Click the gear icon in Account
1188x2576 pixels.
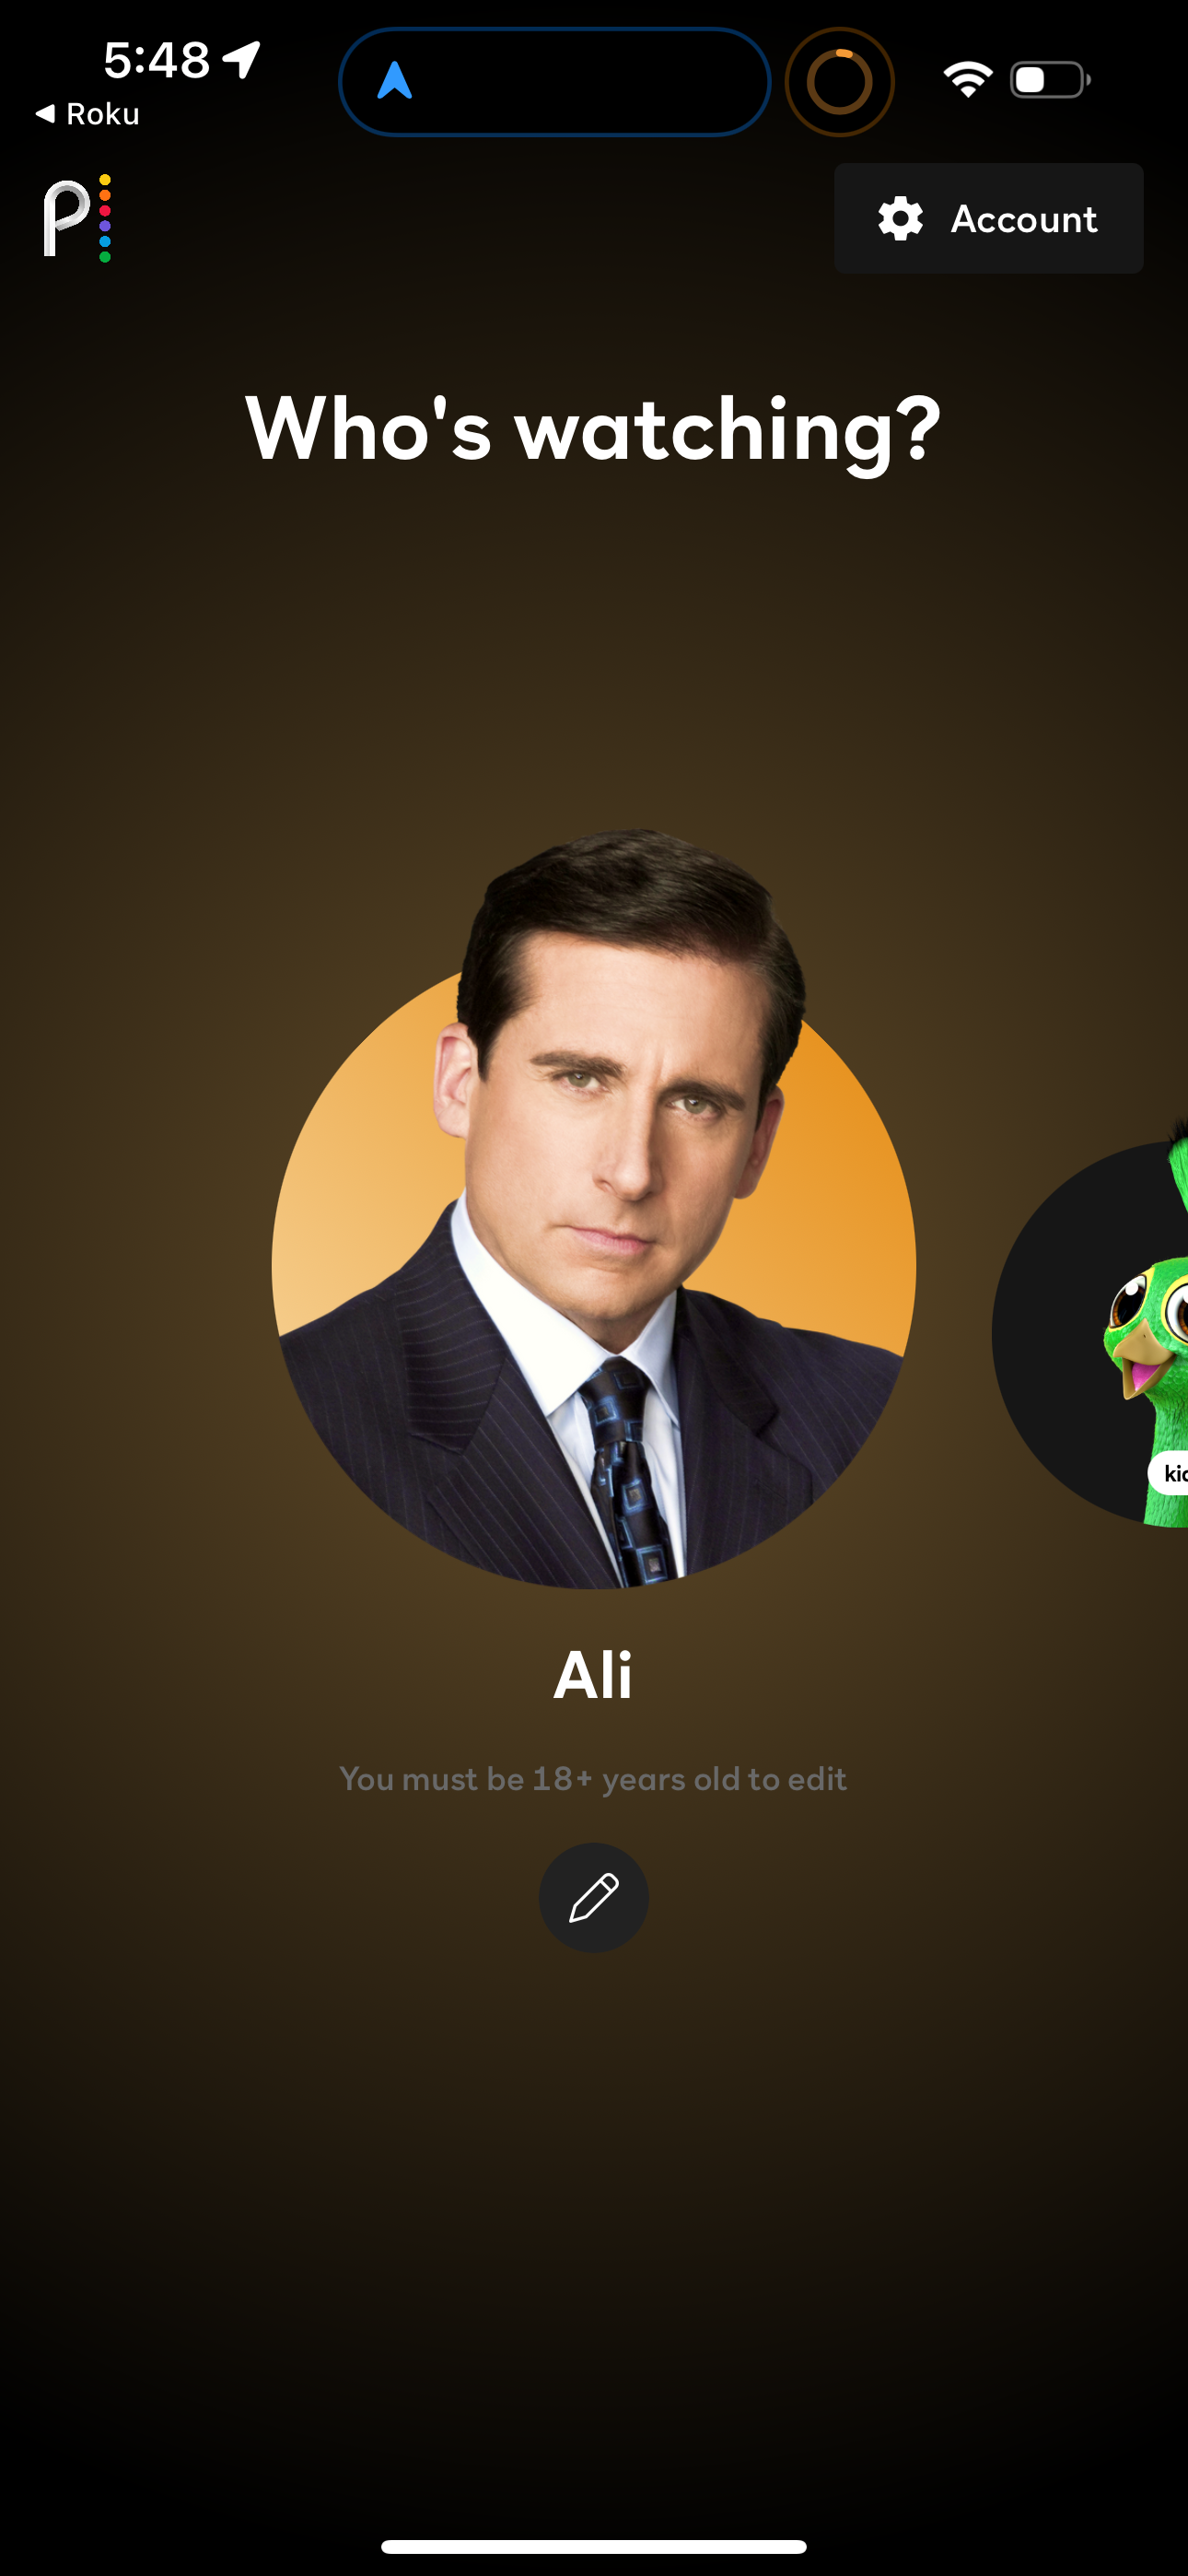[x=900, y=218]
